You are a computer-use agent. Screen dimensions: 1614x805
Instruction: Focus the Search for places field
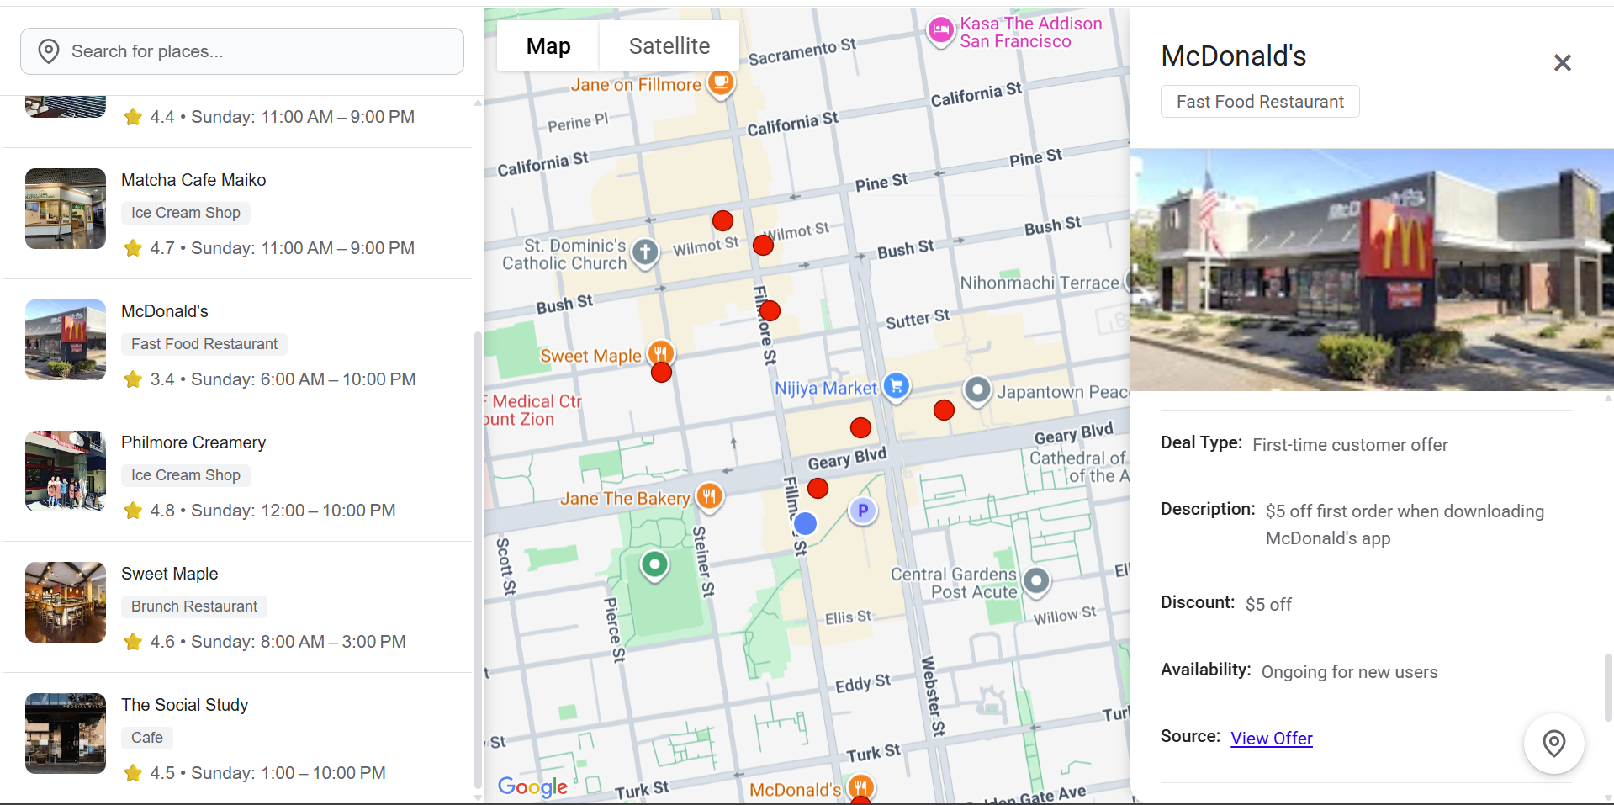242,51
